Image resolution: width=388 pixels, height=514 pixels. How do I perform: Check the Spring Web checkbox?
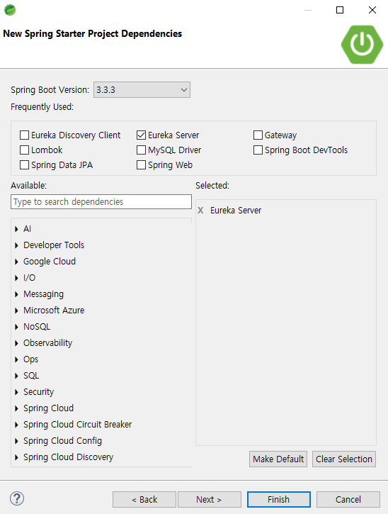[141, 164]
